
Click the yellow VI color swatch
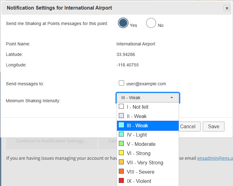coord(121,153)
